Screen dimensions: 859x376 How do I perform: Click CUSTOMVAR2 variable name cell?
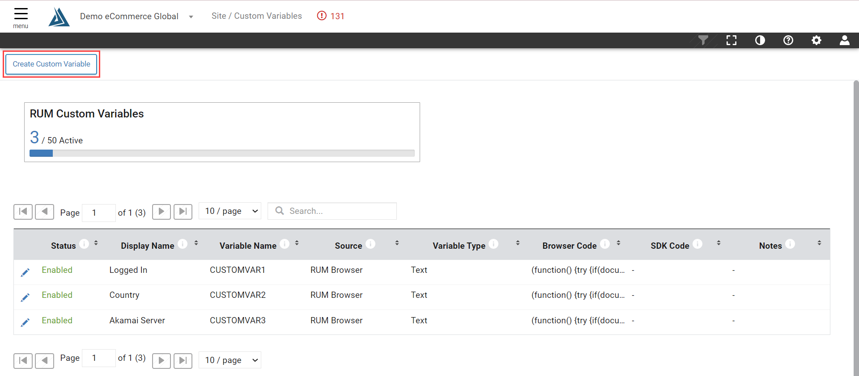[238, 295]
